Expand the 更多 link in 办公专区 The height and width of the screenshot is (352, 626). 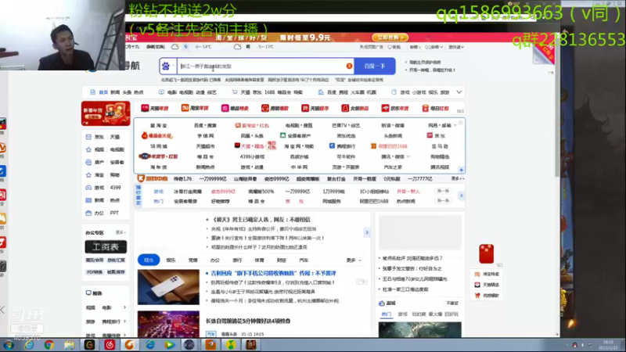coord(121,232)
